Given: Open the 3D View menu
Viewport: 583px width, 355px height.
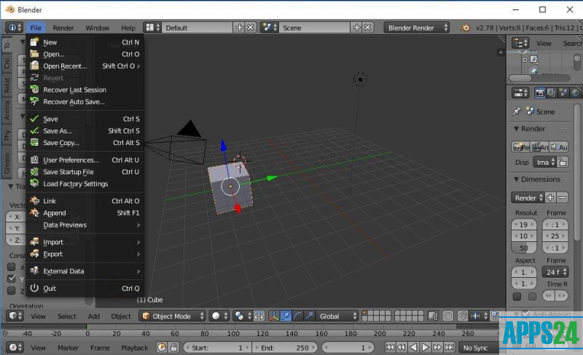Looking at the screenshot, I should [38, 316].
